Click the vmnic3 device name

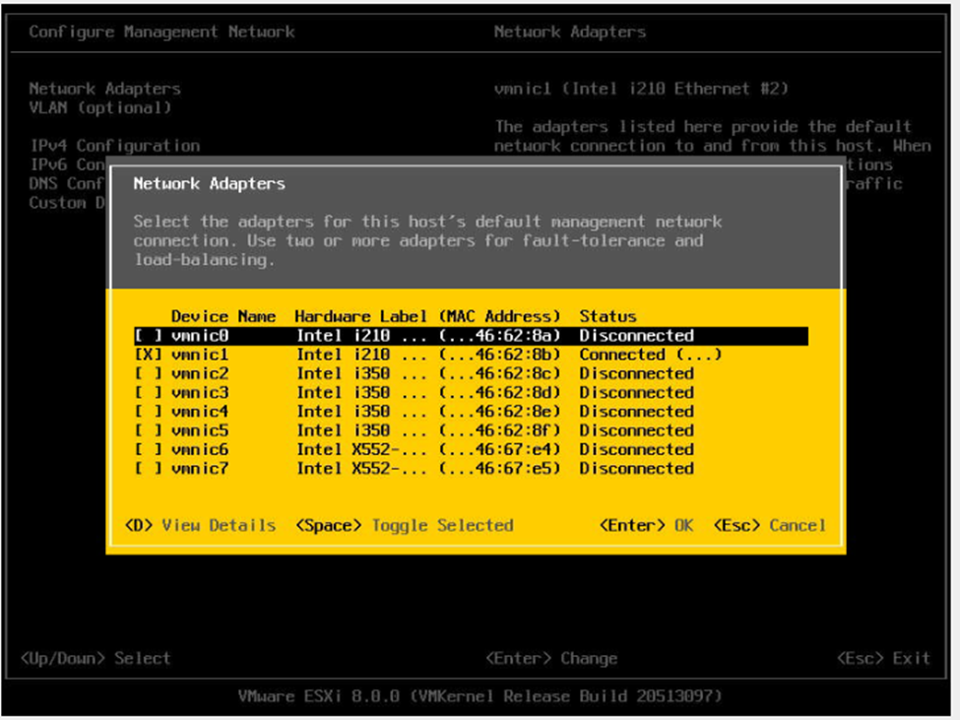pyautogui.click(x=200, y=392)
